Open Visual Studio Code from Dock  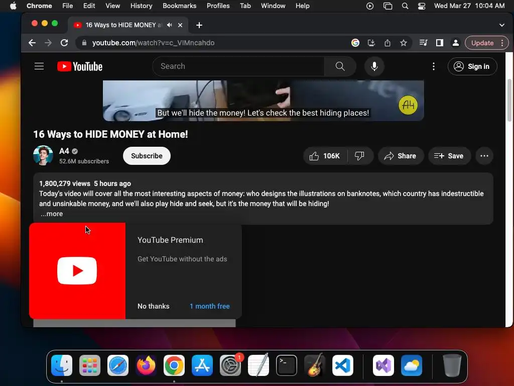[342, 365]
